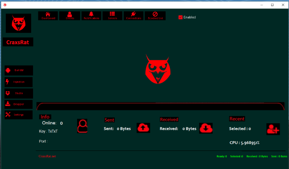Open the Notifications tab
The width and height of the screenshot is (289, 169).
click(x=91, y=16)
